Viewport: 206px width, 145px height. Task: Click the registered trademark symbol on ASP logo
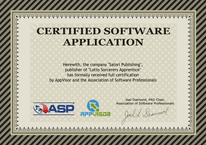click(x=74, y=104)
